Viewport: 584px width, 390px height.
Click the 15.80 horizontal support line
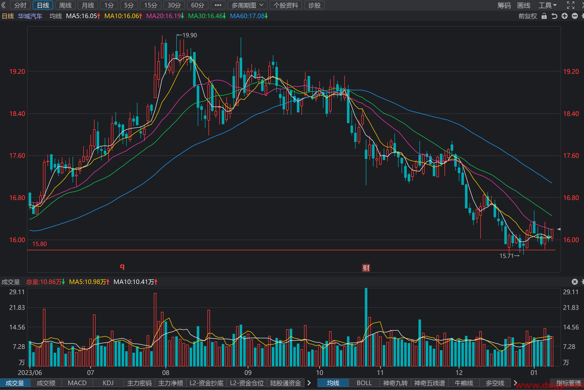[291, 250]
